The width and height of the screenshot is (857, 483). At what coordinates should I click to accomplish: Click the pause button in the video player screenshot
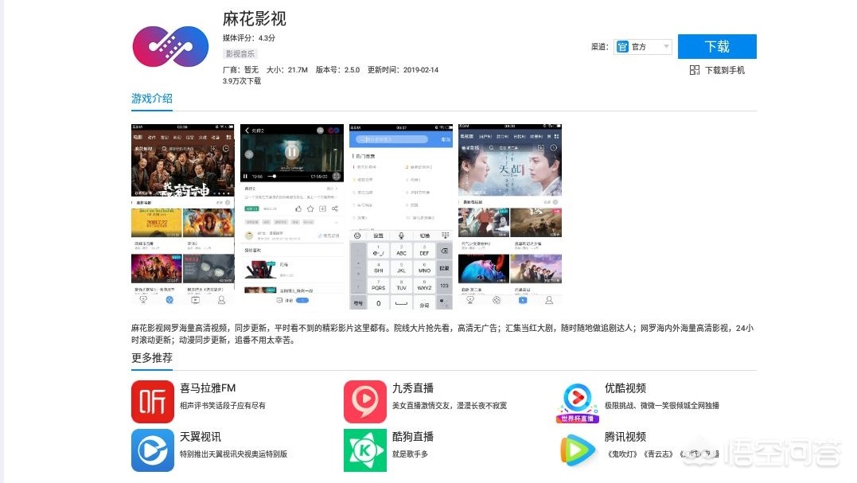click(x=292, y=153)
